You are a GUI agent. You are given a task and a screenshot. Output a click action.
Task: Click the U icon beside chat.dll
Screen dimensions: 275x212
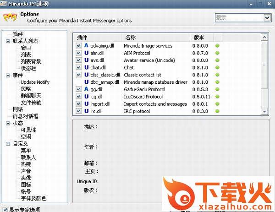point(86,67)
